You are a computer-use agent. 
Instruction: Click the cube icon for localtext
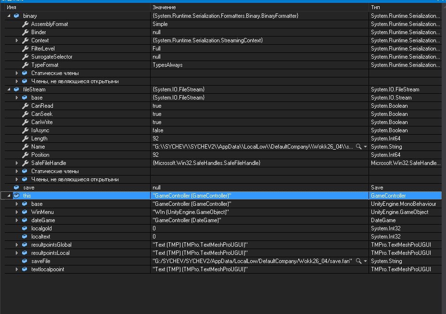point(25,237)
